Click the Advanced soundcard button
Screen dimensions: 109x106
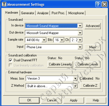93,26
